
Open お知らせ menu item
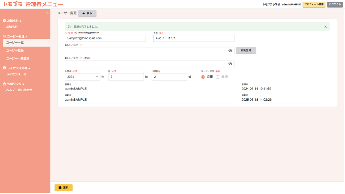coord(12,27)
